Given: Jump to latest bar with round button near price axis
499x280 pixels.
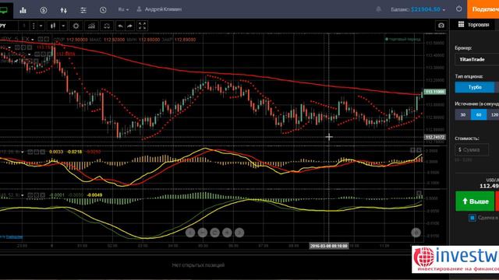Looking at the screenshot, I should click(416, 233).
